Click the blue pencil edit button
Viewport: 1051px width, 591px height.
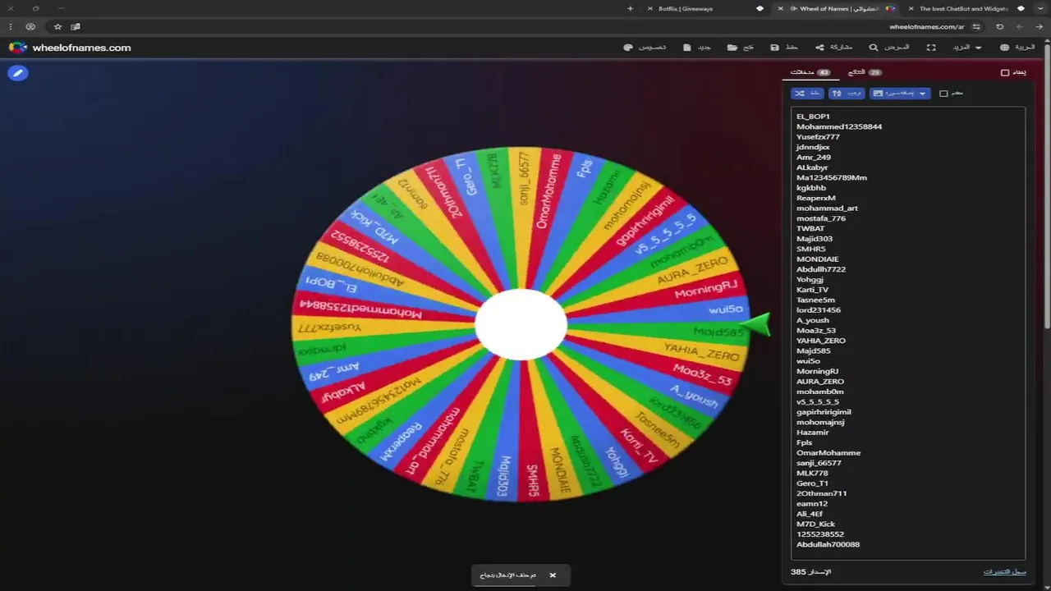pos(18,73)
